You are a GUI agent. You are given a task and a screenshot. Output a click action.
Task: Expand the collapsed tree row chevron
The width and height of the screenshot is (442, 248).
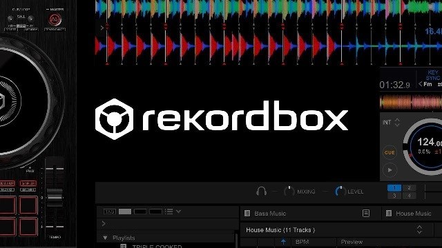(104, 223)
